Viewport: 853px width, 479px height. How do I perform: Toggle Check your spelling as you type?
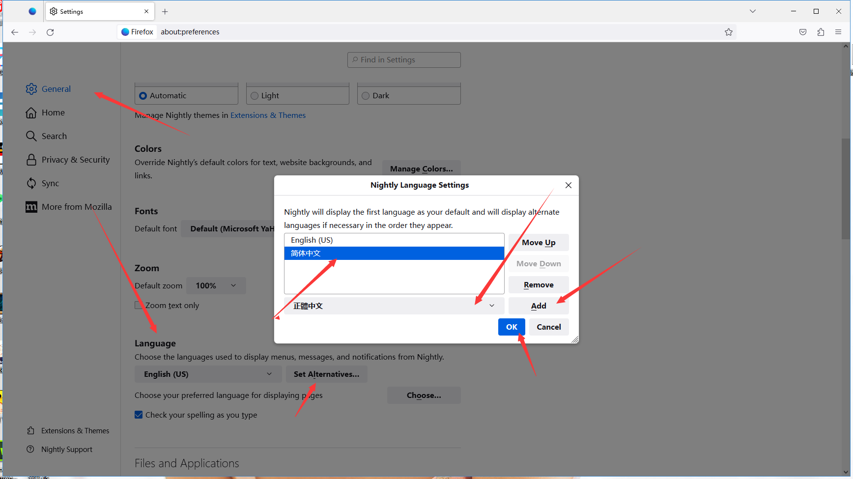(x=139, y=415)
